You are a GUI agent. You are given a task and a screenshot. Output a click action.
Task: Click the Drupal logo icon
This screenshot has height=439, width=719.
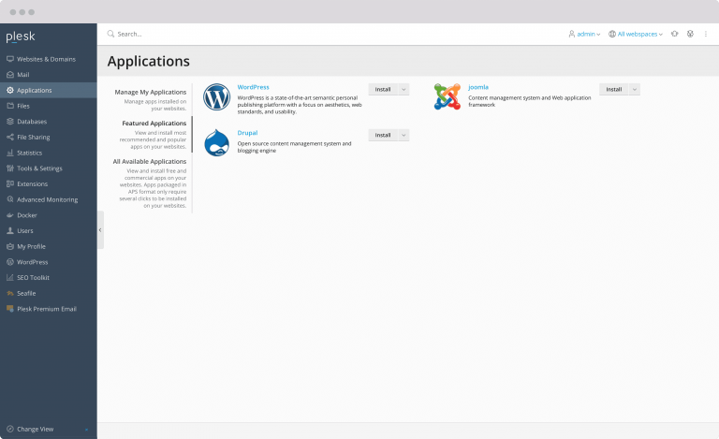pyautogui.click(x=216, y=142)
